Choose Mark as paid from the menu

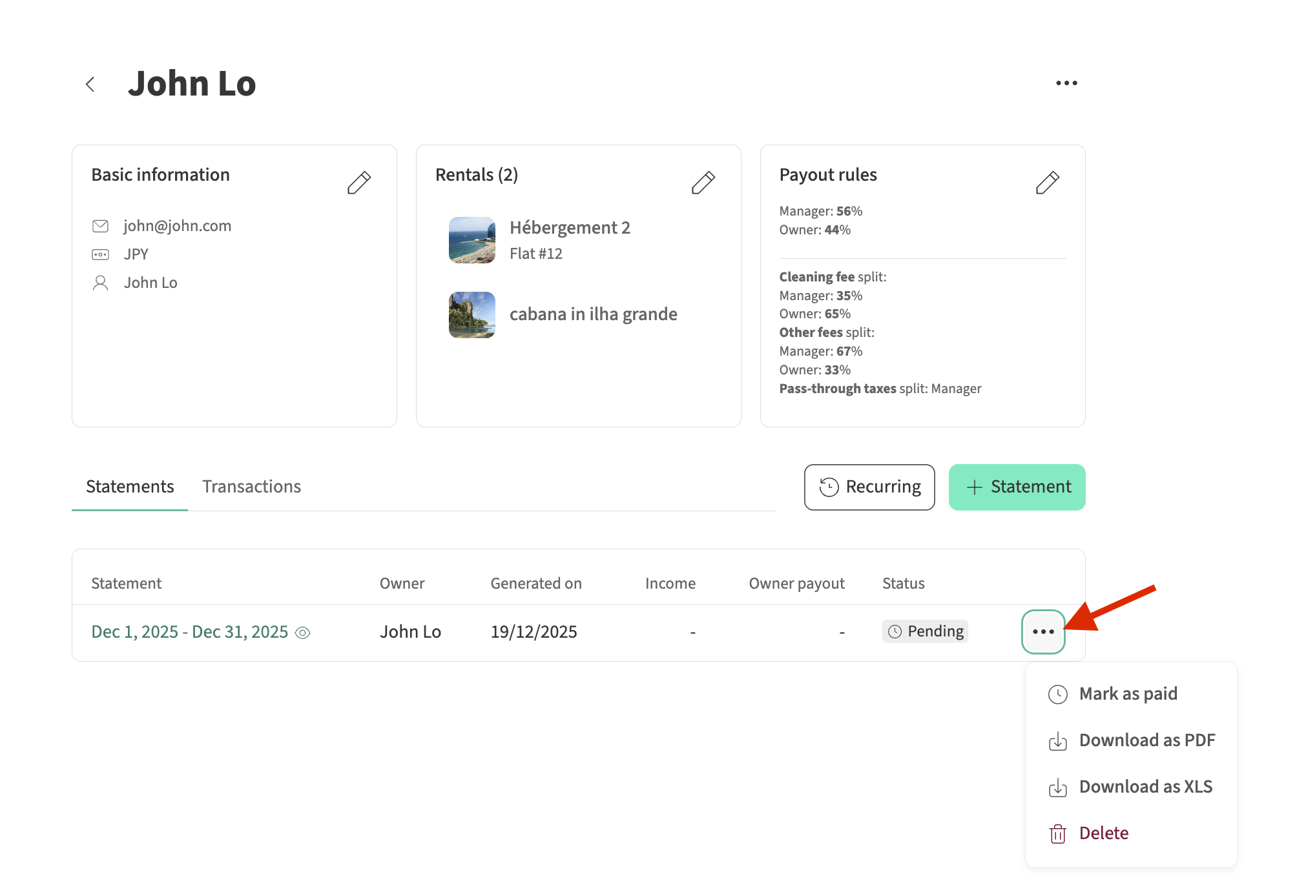pos(1128,694)
